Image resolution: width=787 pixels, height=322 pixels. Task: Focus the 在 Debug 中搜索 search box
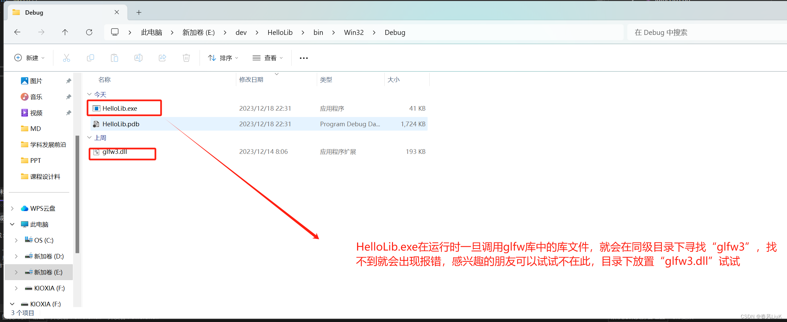(707, 32)
